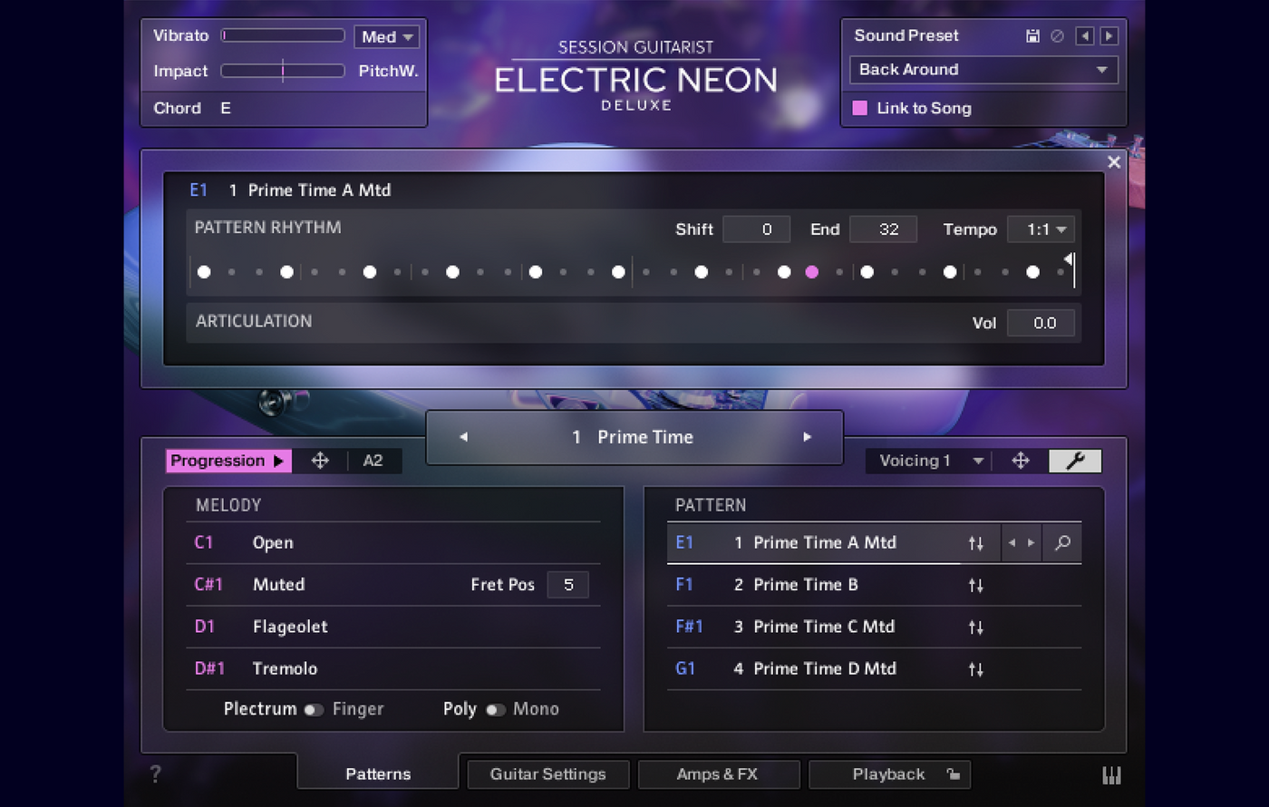Open the help question mark
The width and height of the screenshot is (1269, 807).
pos(156,773)
